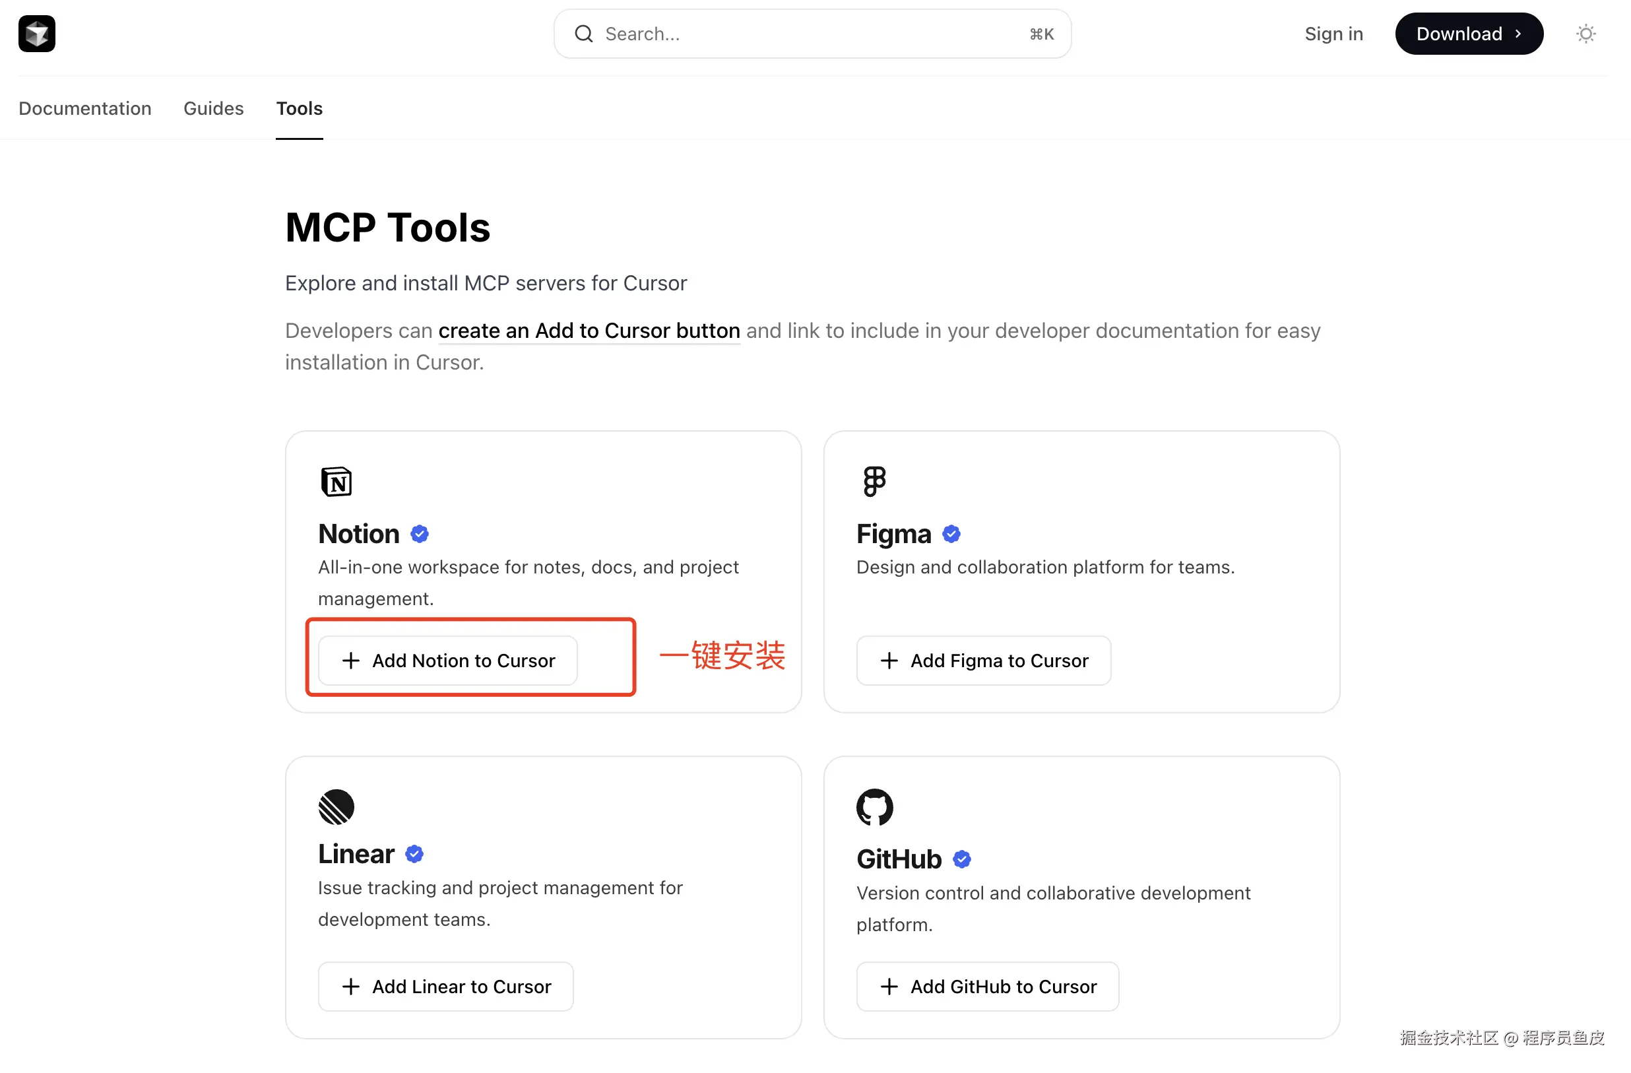
Task: Click the Cursor logo icon
Action: click(x=37, y=34)
